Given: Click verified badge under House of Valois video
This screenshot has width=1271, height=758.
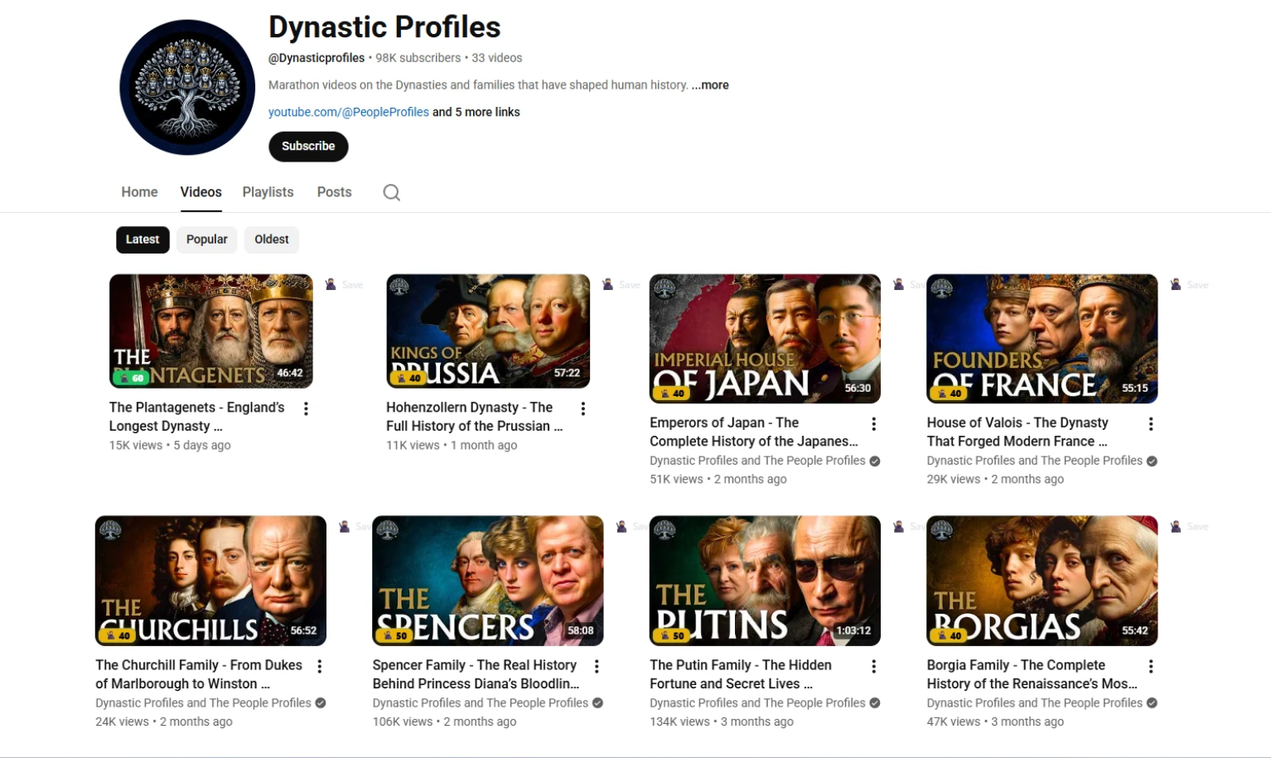Looking at the screenshot, I should [1152, 461].
